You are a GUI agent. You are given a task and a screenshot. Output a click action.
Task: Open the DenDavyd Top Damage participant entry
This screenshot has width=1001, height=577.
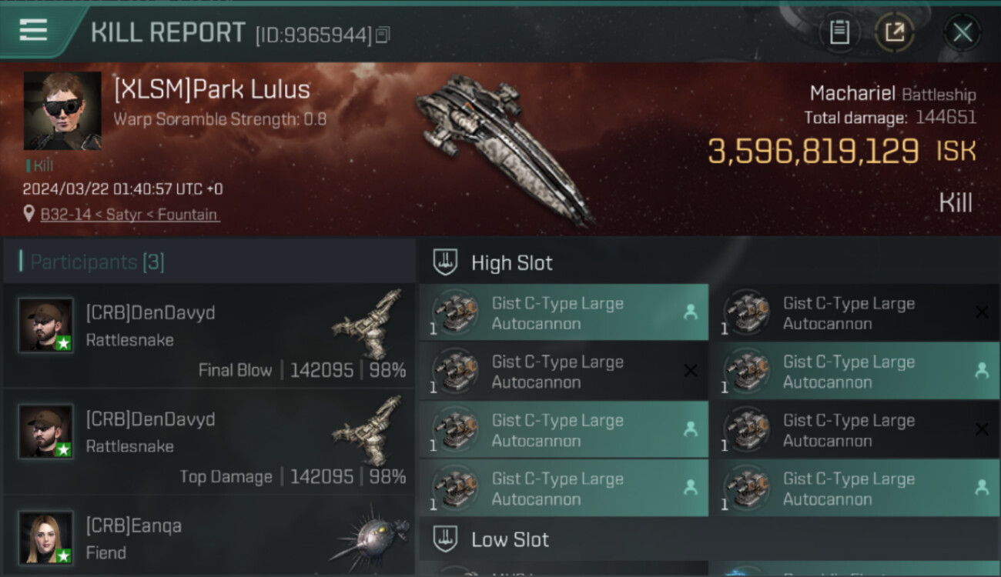pos(209,442)
